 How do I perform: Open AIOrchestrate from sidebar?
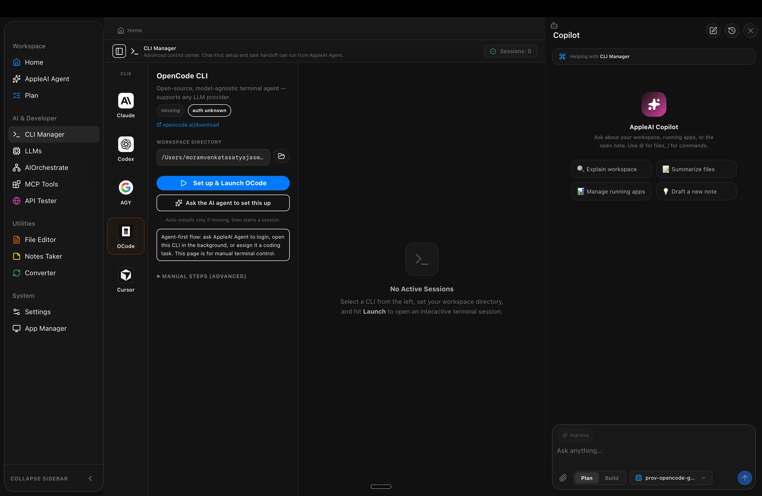[54, 168]
